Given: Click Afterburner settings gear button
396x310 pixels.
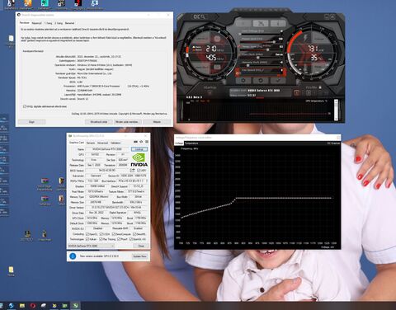Looking at the screenshot, I should pos(243,81).
